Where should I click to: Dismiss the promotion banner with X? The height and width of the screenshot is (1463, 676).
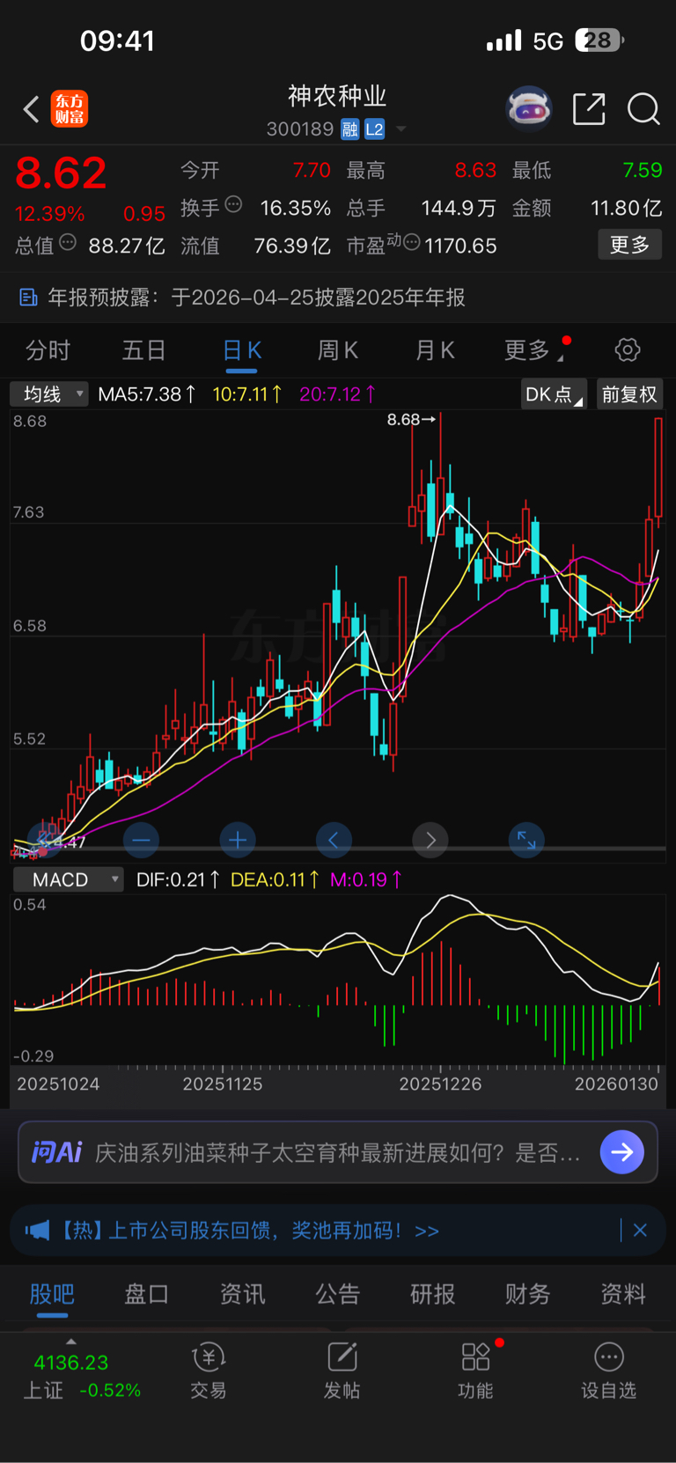pos(641,1231)
